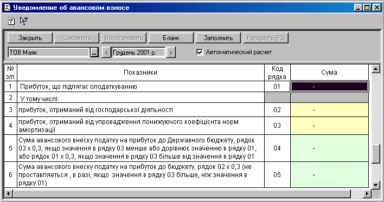Click the horizontal scrollbar right arrow
Screen dimensions: 384x202
367,194
